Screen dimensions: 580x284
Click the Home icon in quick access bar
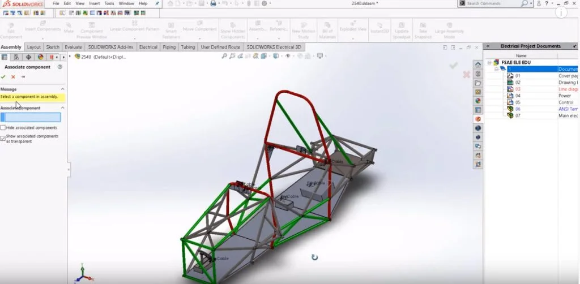pos(170,3)
